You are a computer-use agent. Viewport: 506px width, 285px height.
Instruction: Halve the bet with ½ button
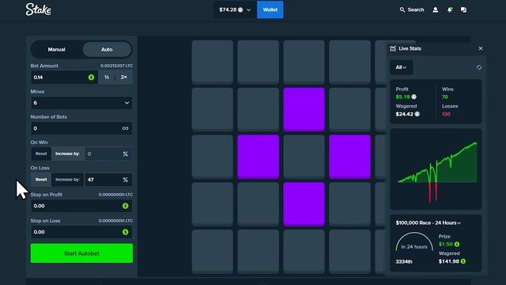[x=107, y=78]
